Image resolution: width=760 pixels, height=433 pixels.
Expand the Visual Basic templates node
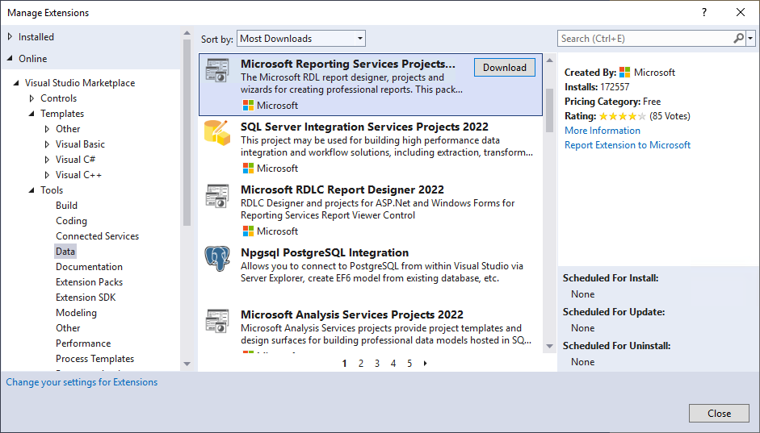[47, 144]
